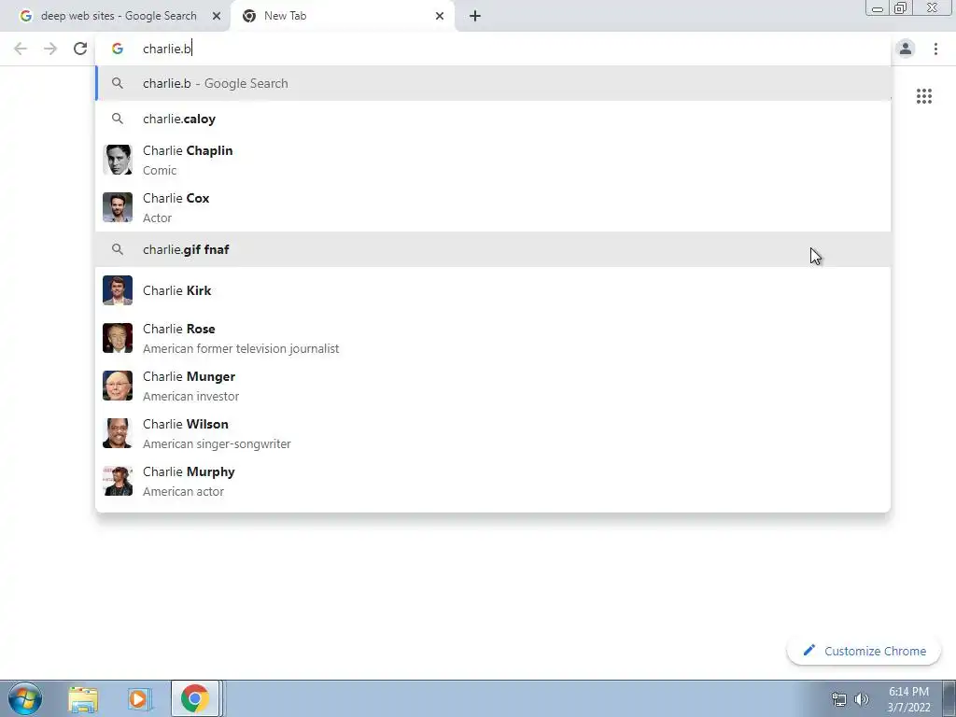This screenshot has height=717, width=956.
Task: Click Charlie Wilson's thumbnail photo
Action: tap(118, 433)
